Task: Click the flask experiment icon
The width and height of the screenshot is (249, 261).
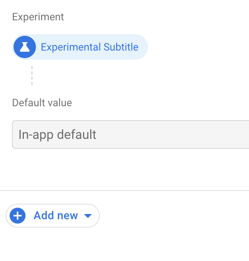Action: click(25, 47)
